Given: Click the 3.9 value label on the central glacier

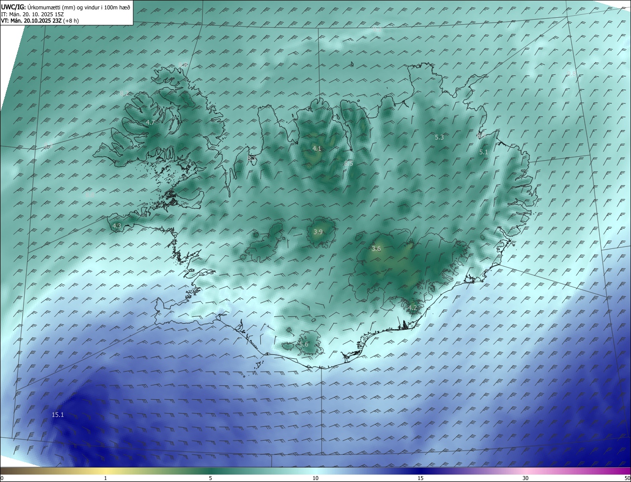Looking at the screenshot, I should coord(318,232).
